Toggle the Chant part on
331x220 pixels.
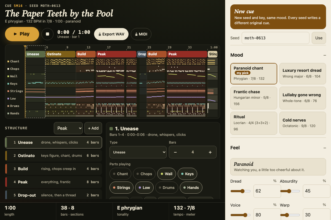(x=120, y=174)
